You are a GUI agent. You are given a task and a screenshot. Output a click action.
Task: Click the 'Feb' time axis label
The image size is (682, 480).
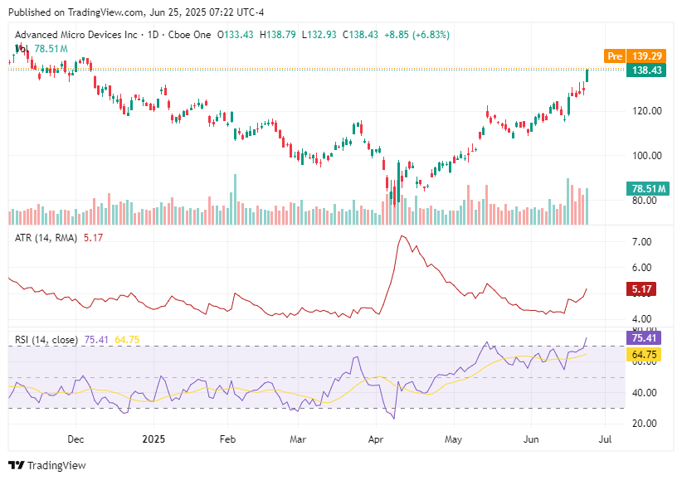coord(227,439)
